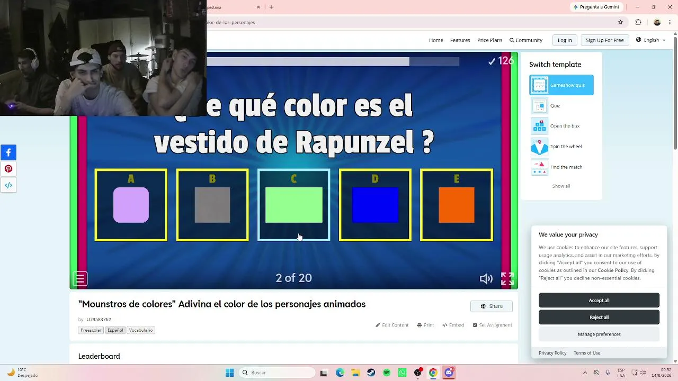Click the Log In button
Screen dimensions: 678x381
565,40
